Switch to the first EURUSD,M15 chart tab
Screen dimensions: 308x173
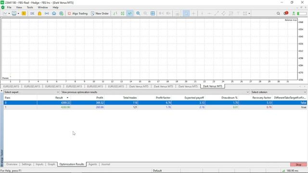coord(11,86)
